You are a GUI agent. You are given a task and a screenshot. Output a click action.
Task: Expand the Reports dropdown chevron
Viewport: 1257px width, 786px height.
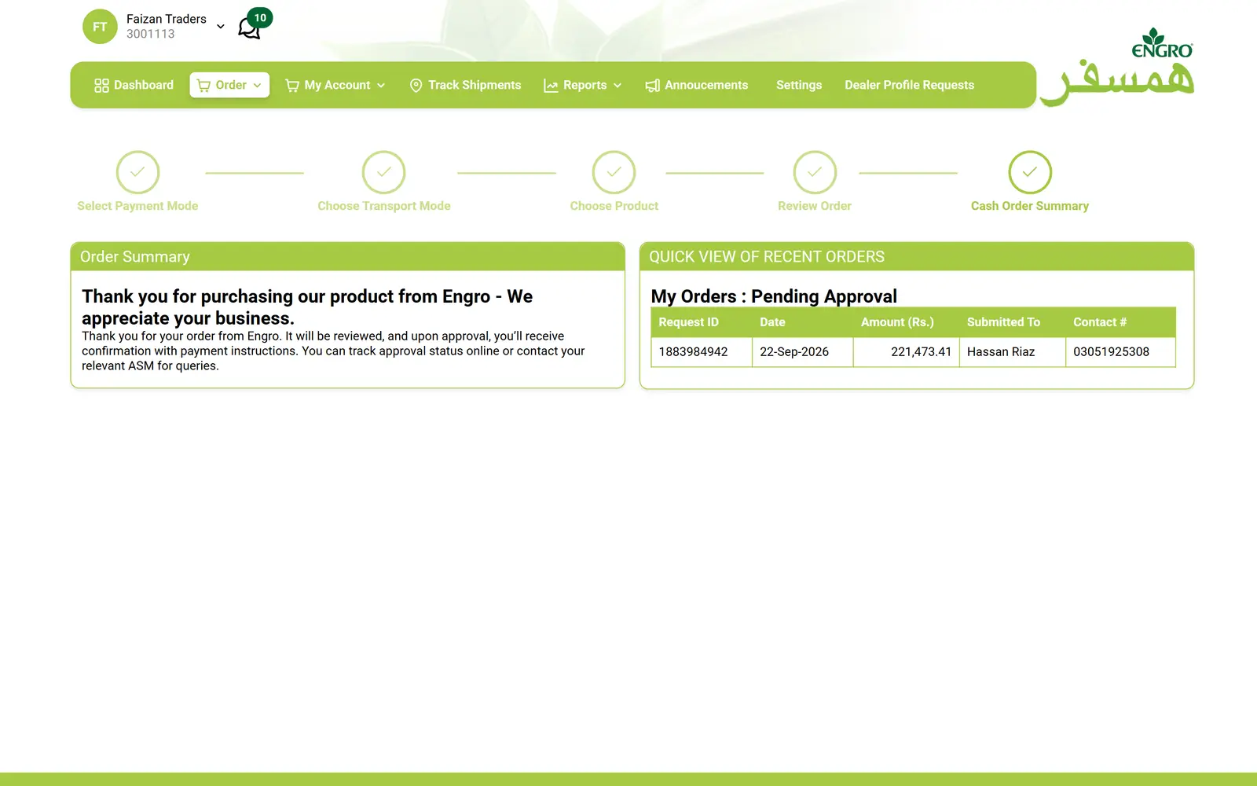pos(618,85)
